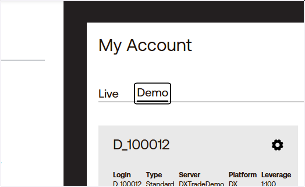305x187 pixels.
Task: Select the Demo accounts tab
Action: click(152, 93)
